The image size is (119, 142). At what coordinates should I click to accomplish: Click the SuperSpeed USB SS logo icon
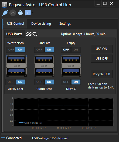click(x=32, y=34)
